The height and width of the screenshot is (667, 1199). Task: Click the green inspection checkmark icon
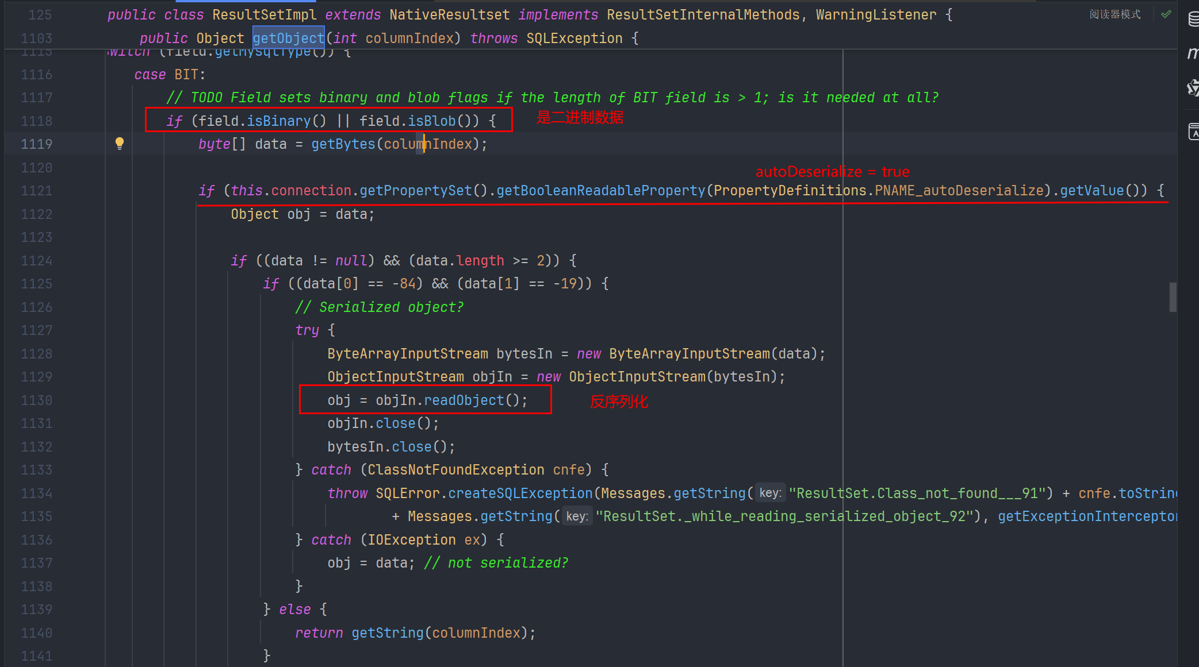pos(1166,14)
